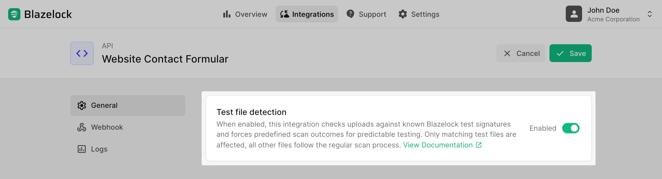Click the Webhook icon in the sidebar
Image resolution: width=662 pixels, height=179 pixels.
[81, 127]
